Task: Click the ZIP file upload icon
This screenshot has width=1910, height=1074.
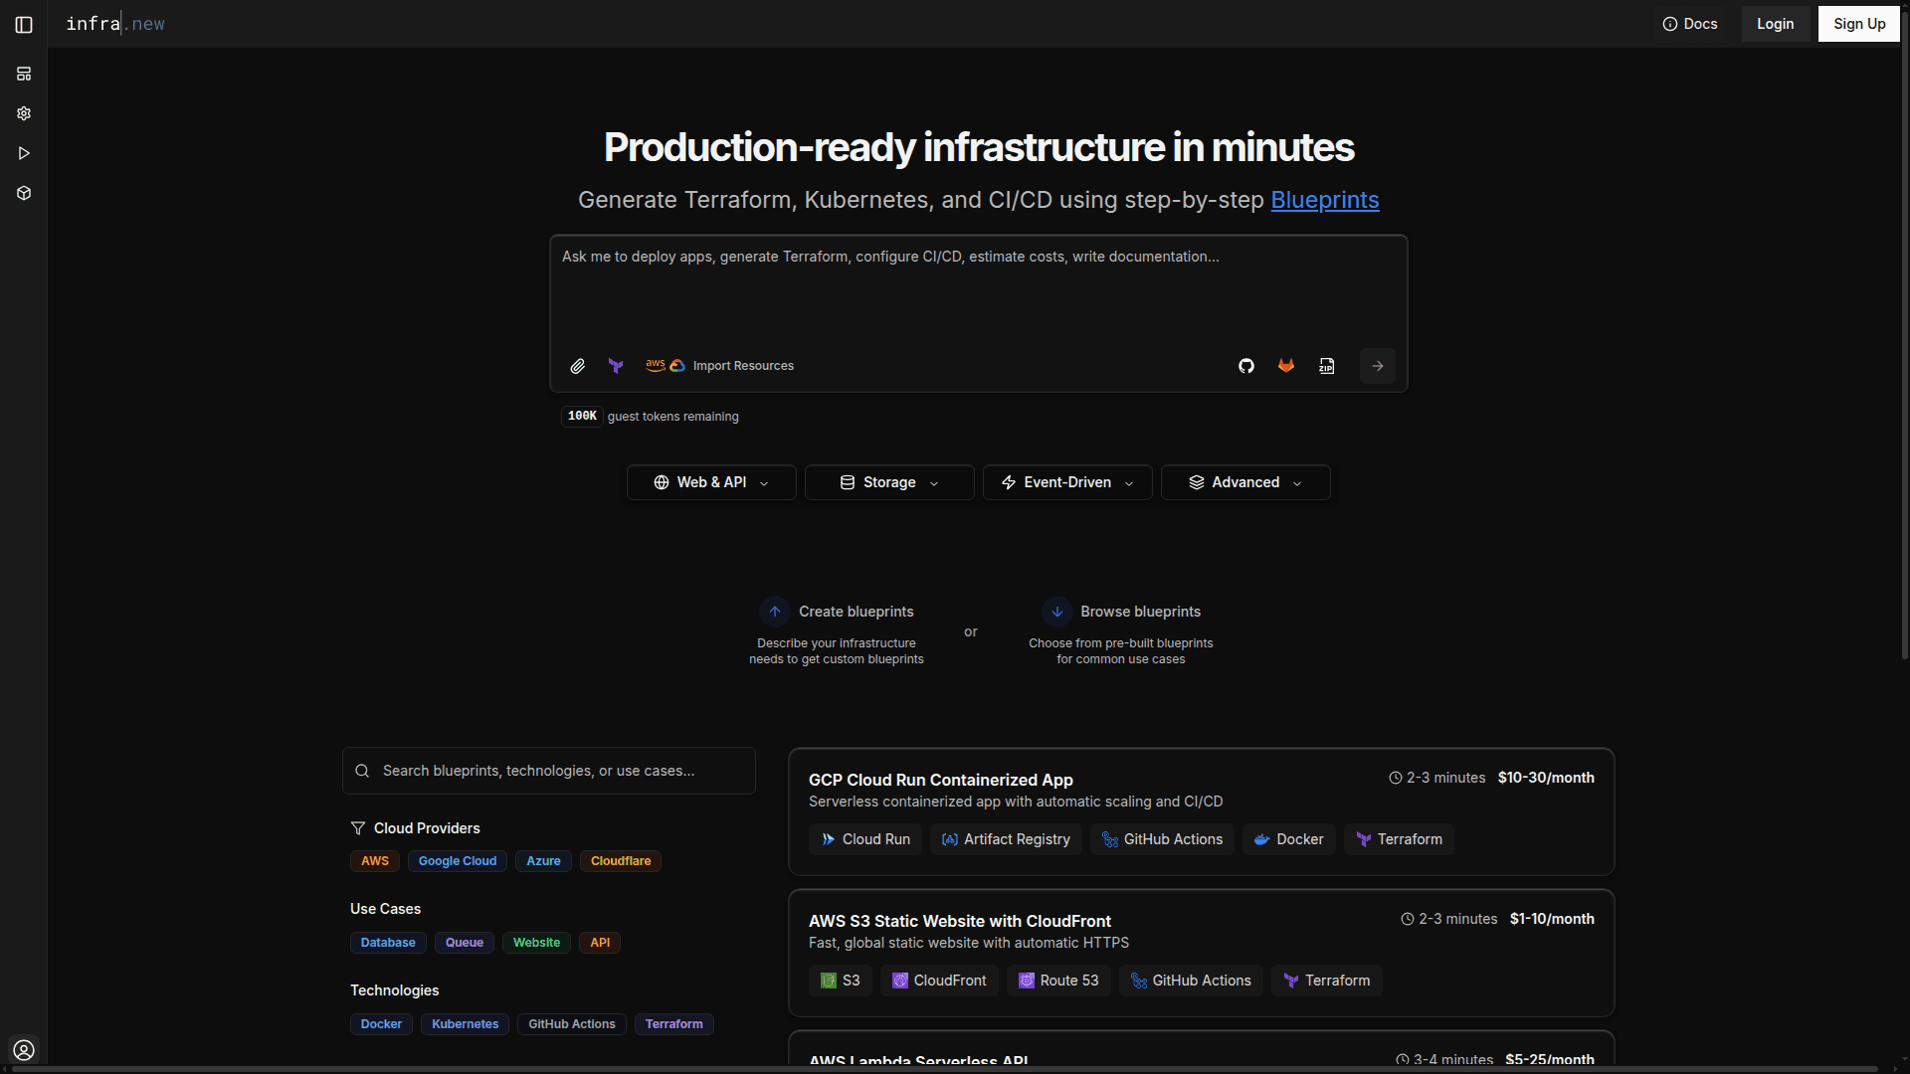Action: pyautogui.click(x=1327, y=366)
